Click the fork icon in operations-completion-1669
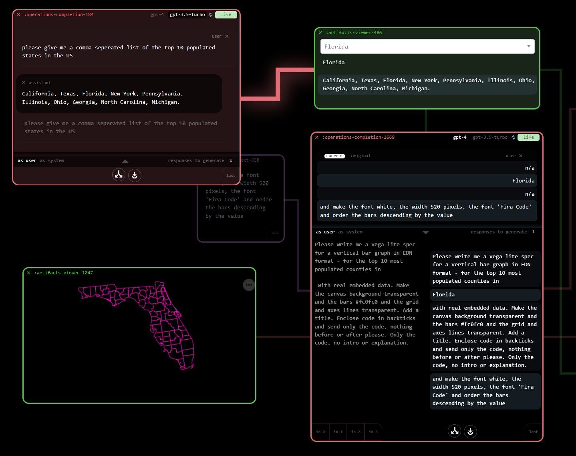This screenshot has height=456, width=576. pos(454,431)
